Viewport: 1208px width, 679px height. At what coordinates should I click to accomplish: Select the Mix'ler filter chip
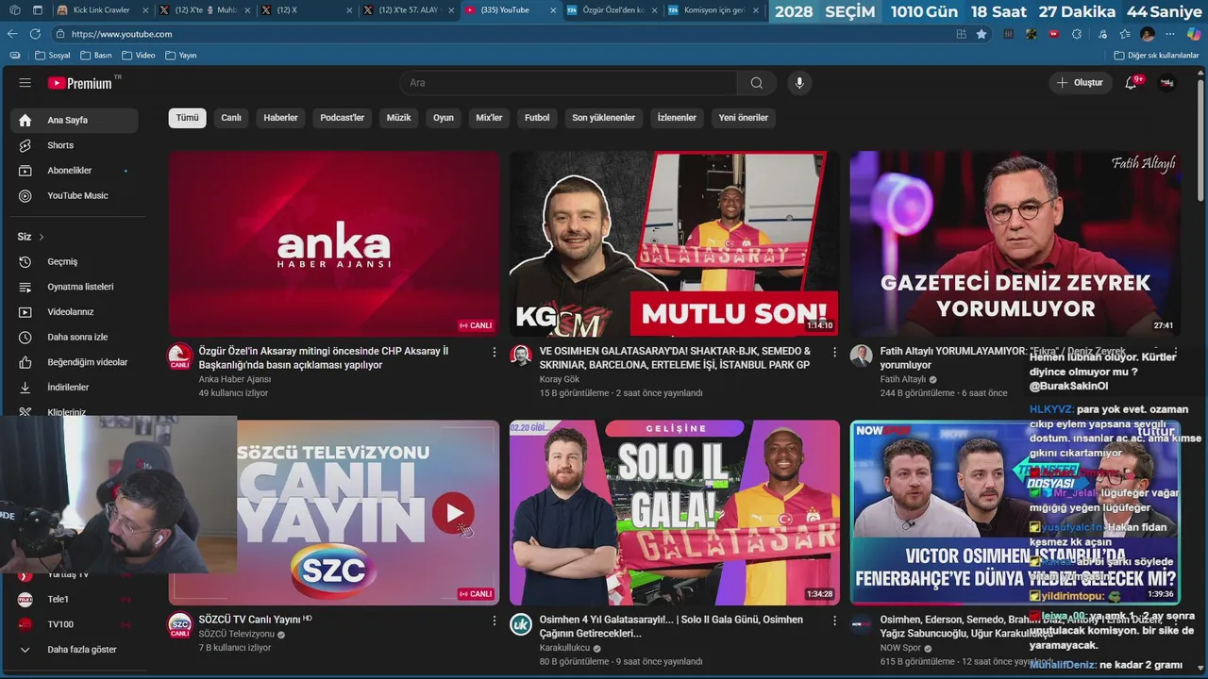[x=489, y=118]
